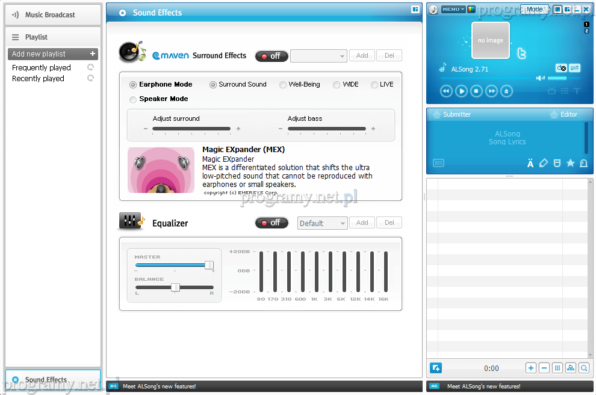Select the Speaker Mode radio button
Image resolution: width=596 pixels, height=395 pixels.
tap(133, 99)
